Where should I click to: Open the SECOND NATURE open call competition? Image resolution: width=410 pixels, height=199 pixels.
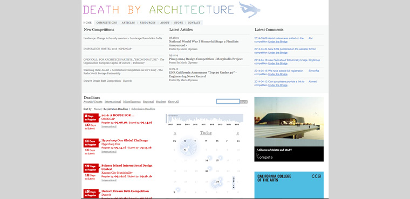pyautogui.click(x=124, y=61)
